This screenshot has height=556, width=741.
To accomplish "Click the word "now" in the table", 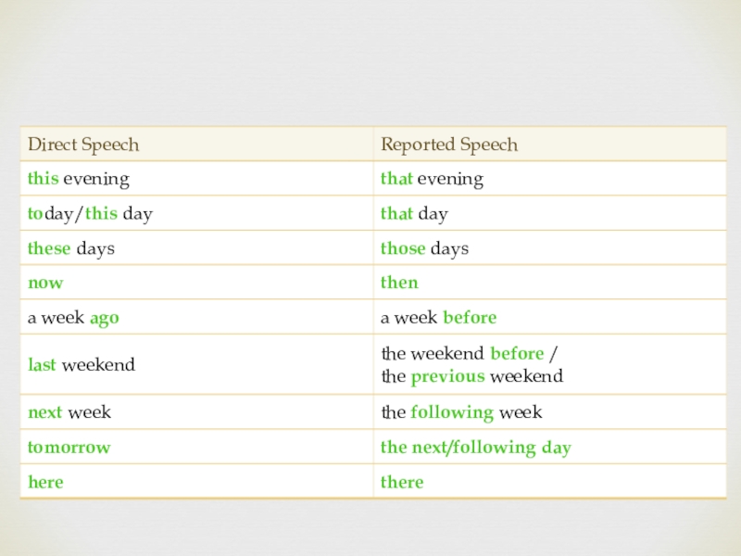I will pyautogui.click(x=45, y=283).
